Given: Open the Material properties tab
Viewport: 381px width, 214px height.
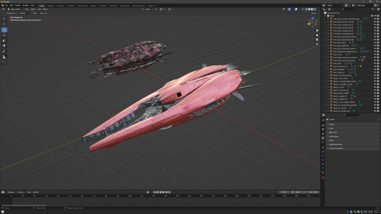Looking at the screenshot, I should tap(323, 172).
